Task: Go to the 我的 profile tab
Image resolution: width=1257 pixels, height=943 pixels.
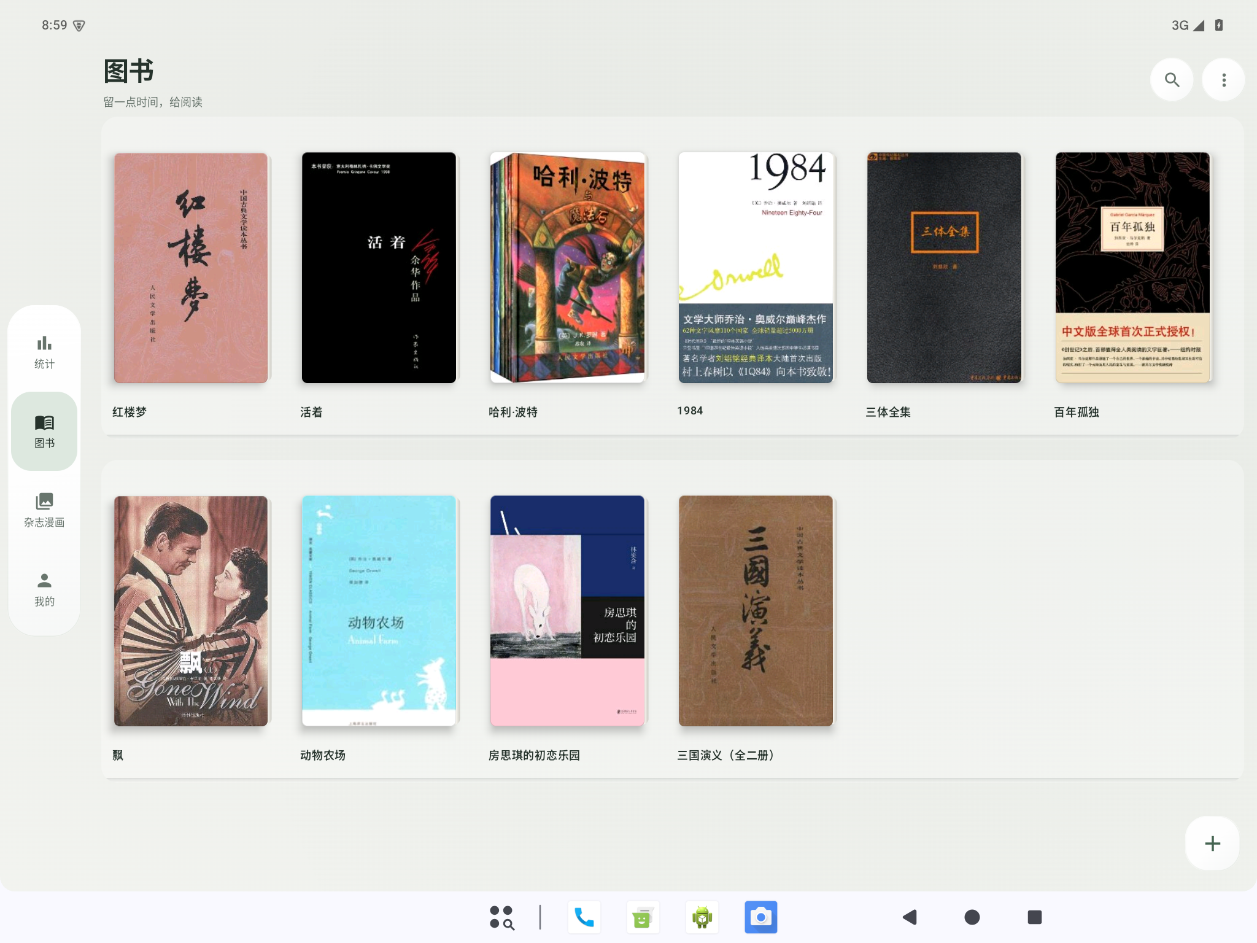Action: 44,589
